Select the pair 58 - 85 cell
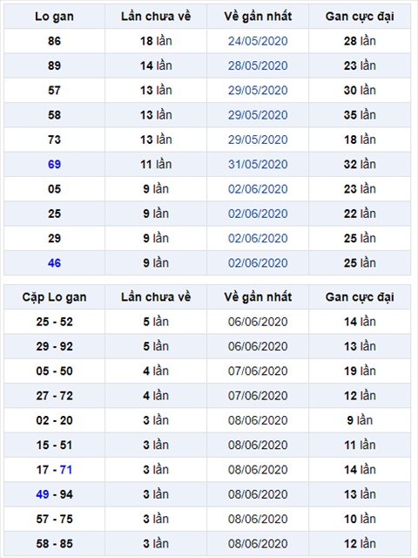 [x=54, y=544]
